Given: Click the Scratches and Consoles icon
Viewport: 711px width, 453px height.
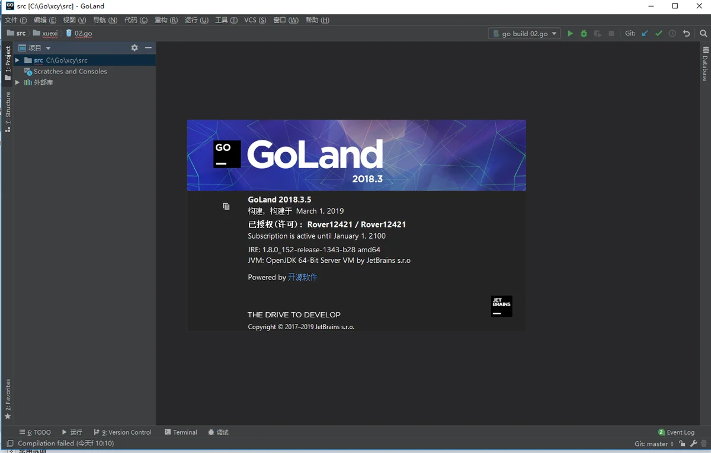Looking at the screenshot, I should click(x=28, y=72).
